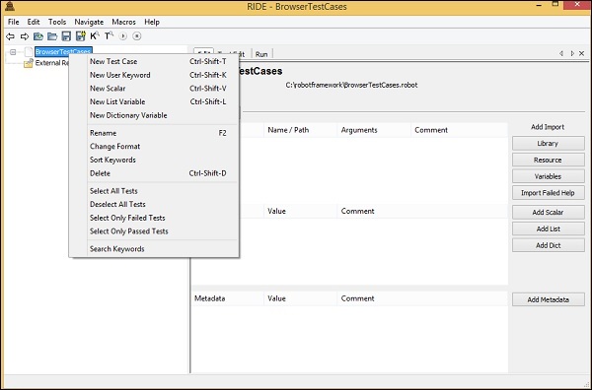Close the editor tab panel with X

(x=582, y=53)
